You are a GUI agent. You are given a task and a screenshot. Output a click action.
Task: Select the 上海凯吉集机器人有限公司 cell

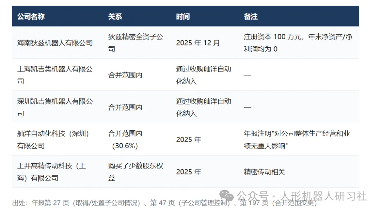[x=55, y=75]
